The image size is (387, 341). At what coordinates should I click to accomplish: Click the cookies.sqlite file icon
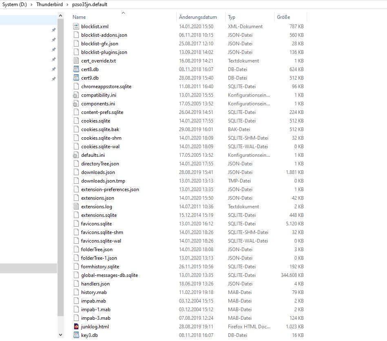[76, 121]
